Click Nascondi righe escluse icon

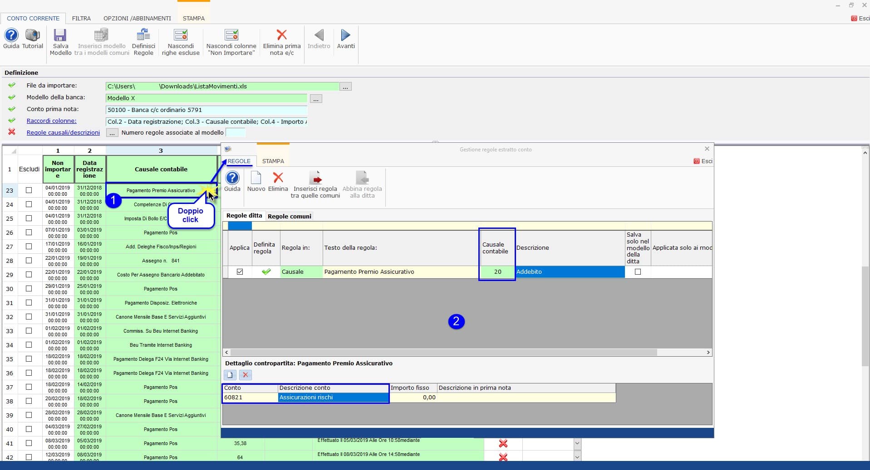tap(181, 36)
